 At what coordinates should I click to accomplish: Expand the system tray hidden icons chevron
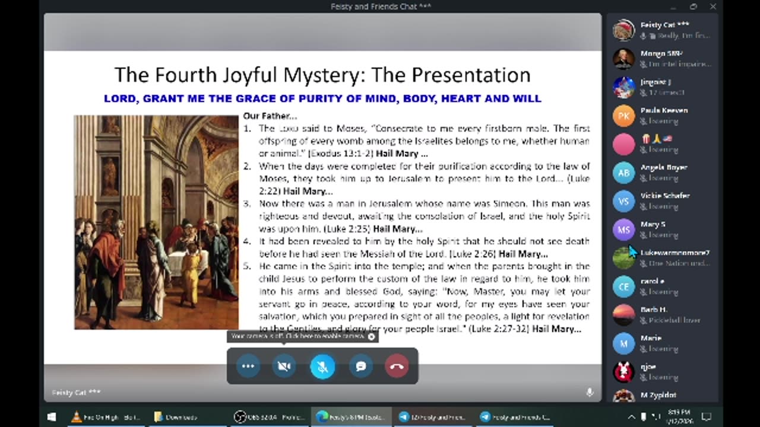click(x=631, y=417)
